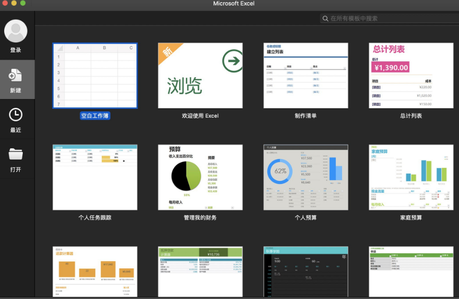Choose the 家庭预算 bar chart template
459x299 pixels.
(411, 177)
